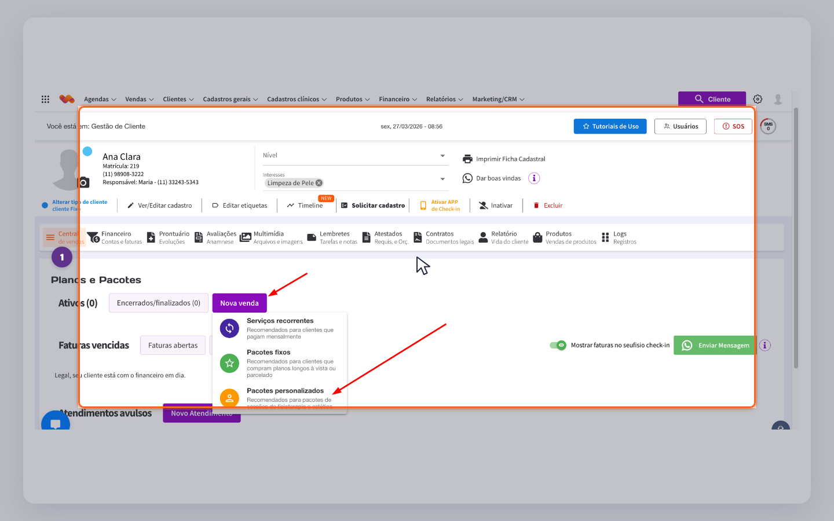Click the trash Excluir icon
Screen dimensions: 834x521
536,206
